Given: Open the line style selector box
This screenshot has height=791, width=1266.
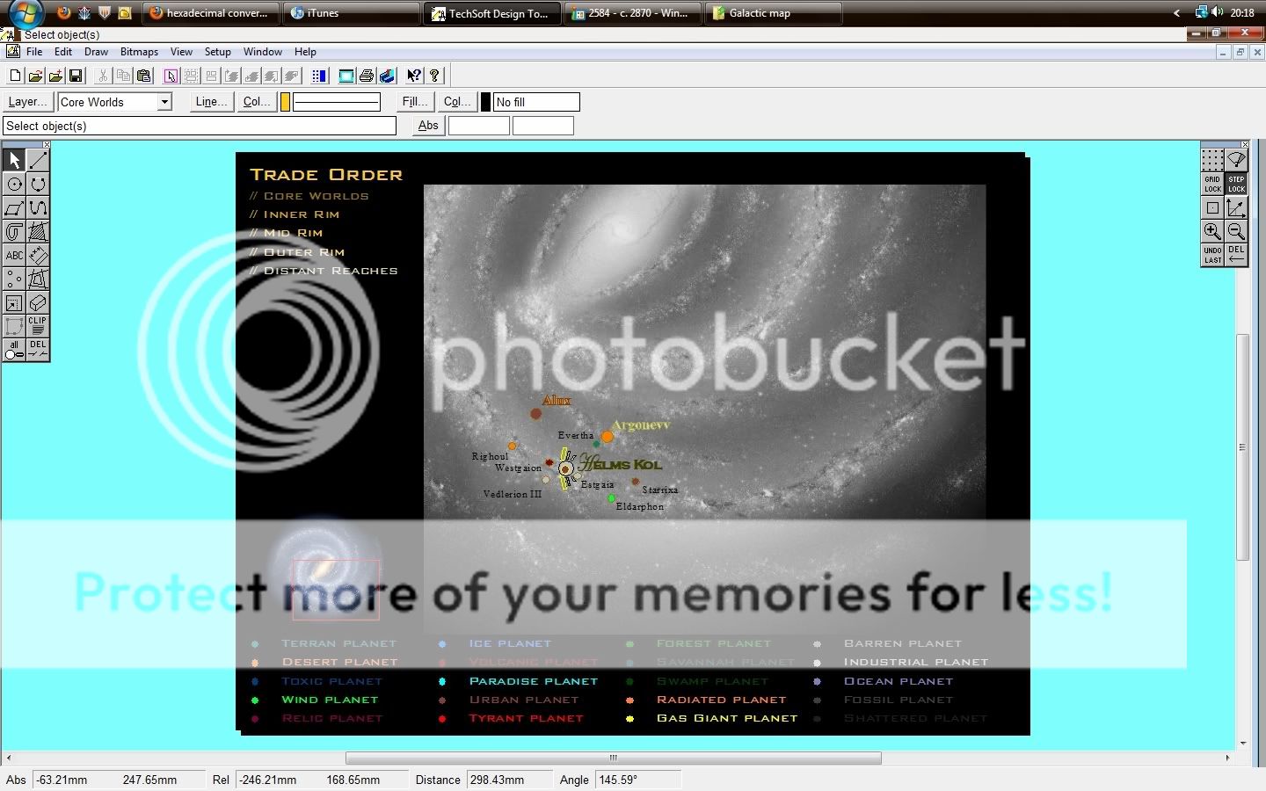Looking at the screenshot, I should (x=337, y=102).
